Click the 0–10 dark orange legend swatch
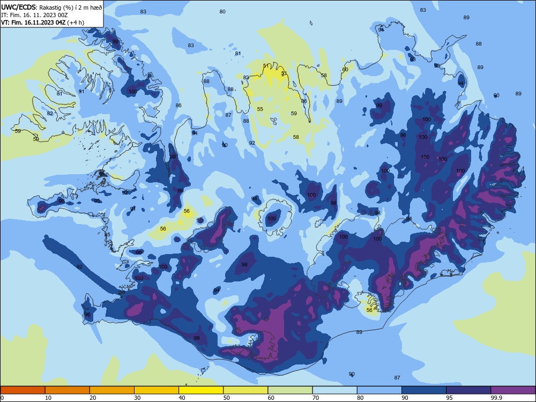 coord(23,390)
